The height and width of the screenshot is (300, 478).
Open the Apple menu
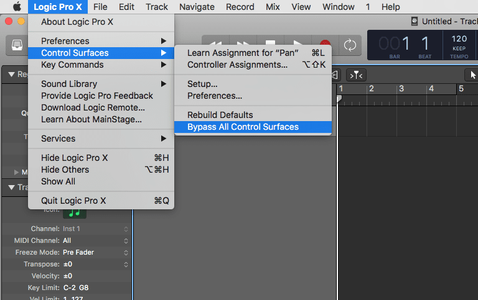(17, 7)
